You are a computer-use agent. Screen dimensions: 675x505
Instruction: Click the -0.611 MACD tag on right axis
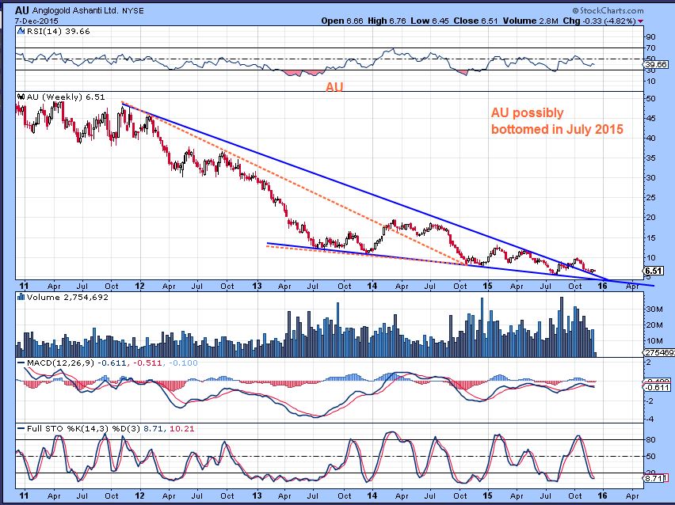click(x=658, y=387)
